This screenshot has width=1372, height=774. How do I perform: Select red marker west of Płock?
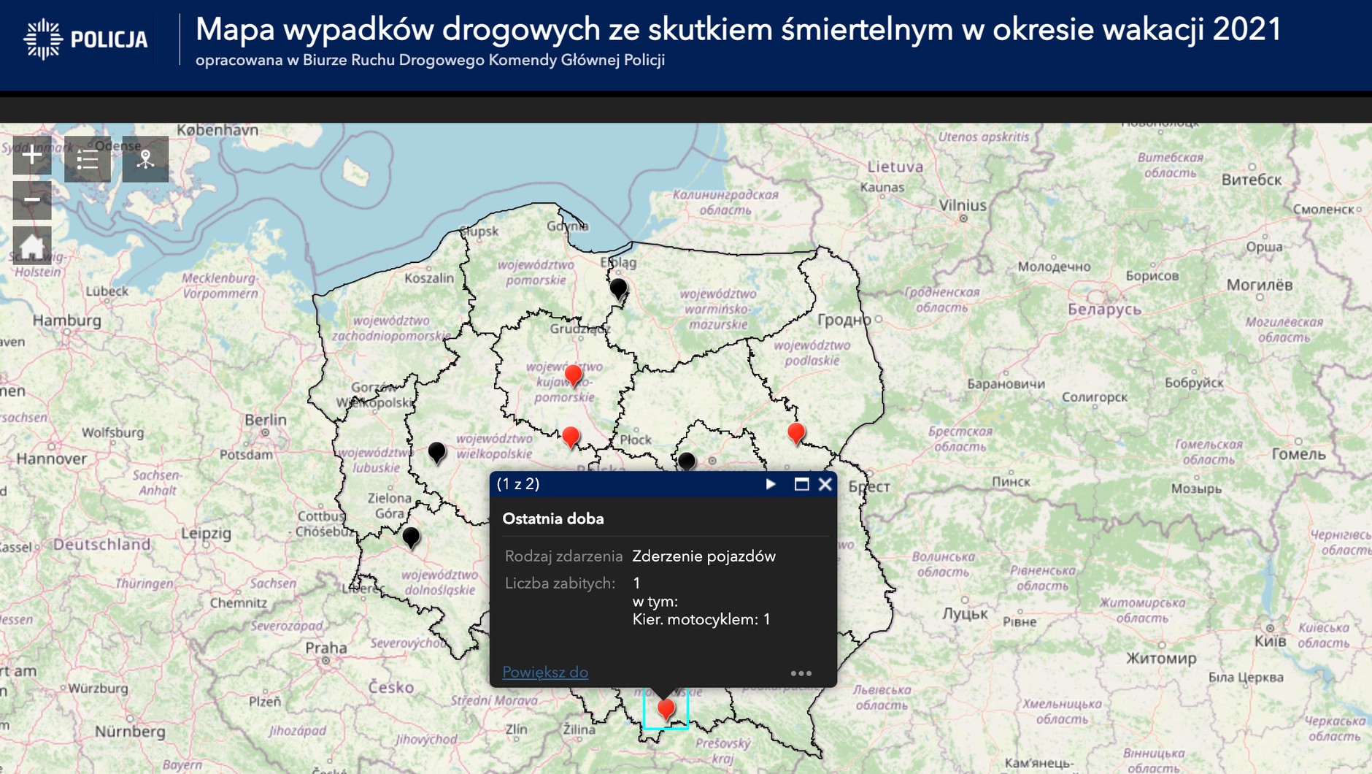[x=571, y=437]
